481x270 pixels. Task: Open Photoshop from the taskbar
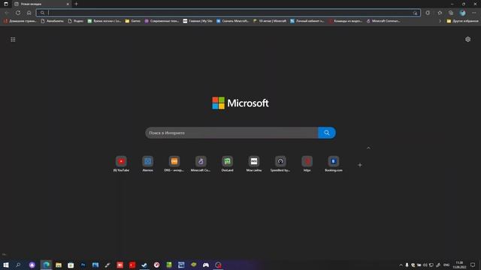[x=83, y=265]
